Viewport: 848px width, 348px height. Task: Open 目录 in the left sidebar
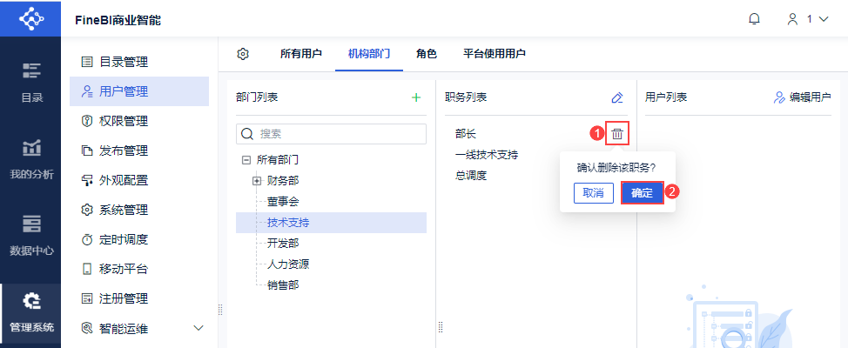[31, 83]
